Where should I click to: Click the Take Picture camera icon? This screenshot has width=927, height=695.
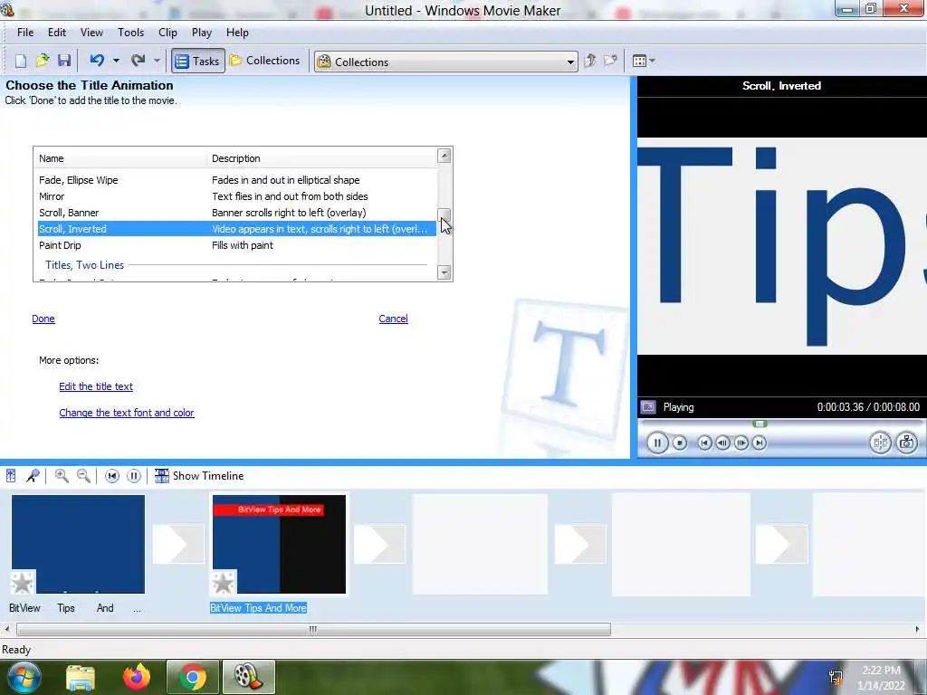coord(906,443)
